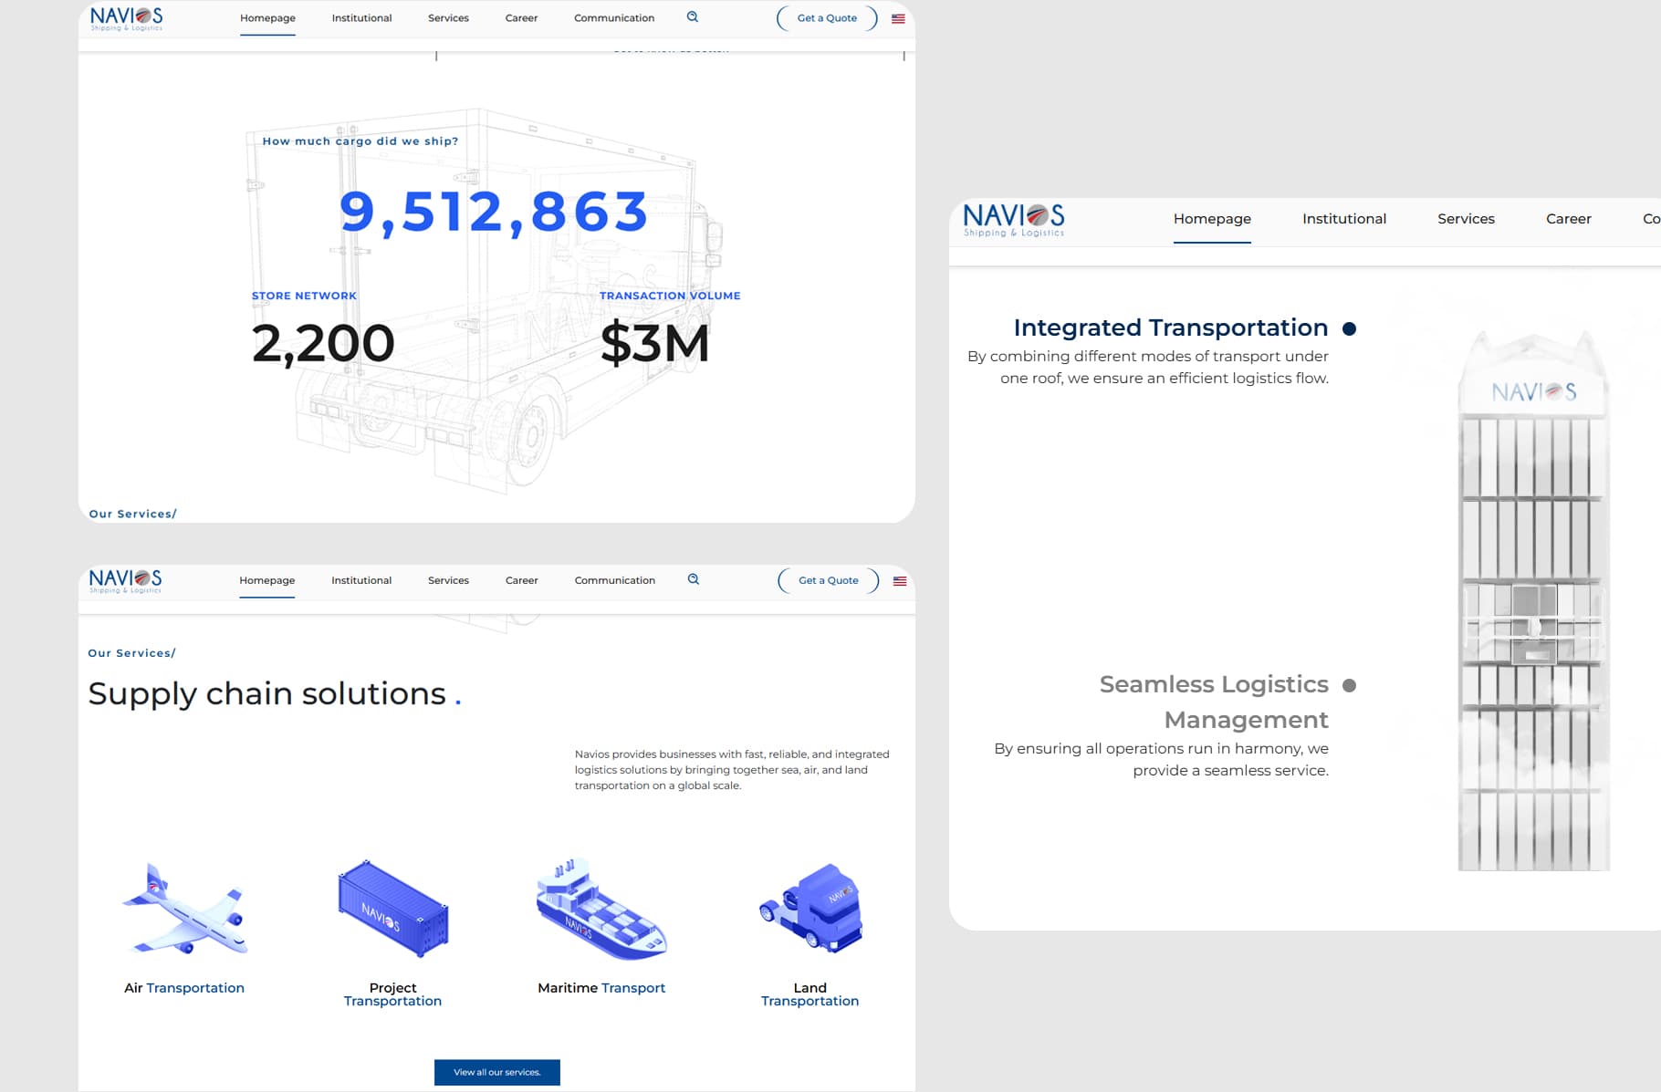Open search using the magnifier above the cargo counter

pyautogui.click(x=693, y=17)
